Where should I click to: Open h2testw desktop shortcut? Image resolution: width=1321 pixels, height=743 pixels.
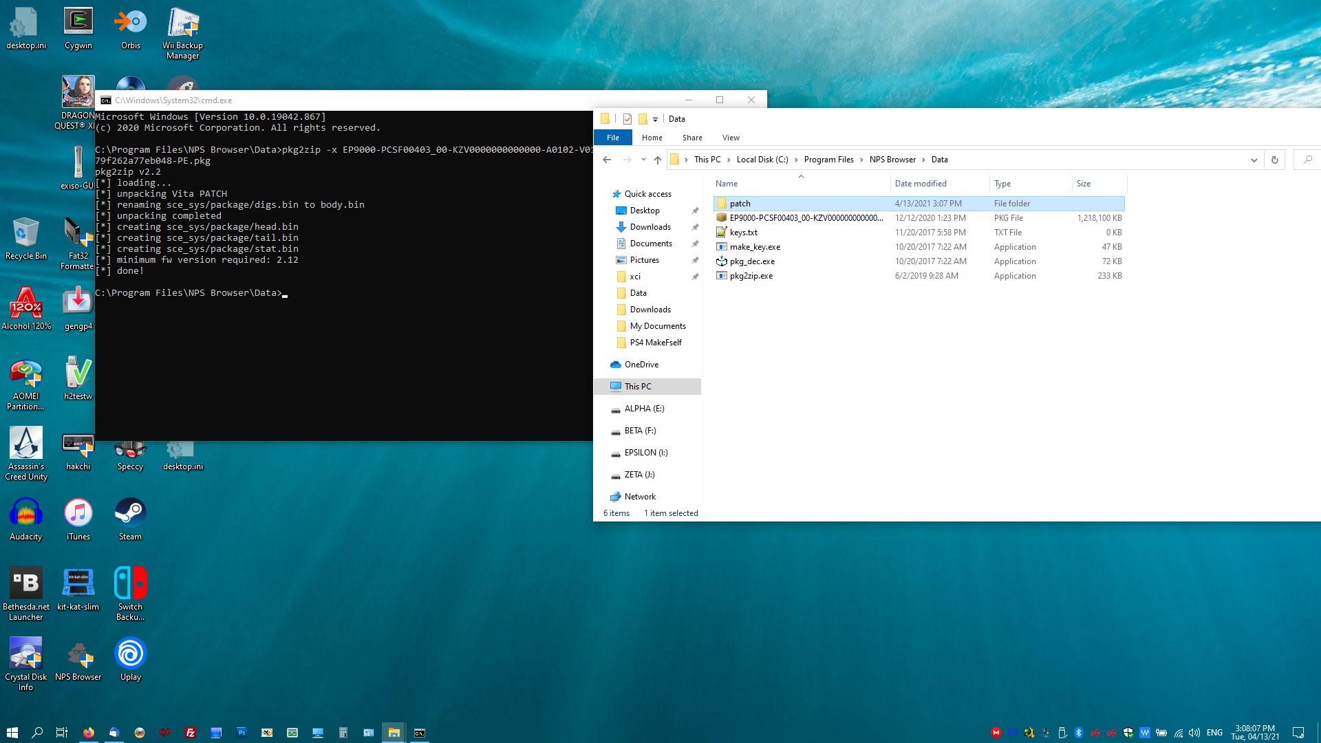pos(78,379)
